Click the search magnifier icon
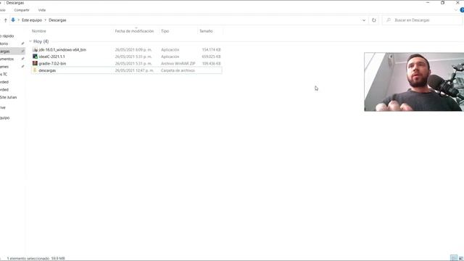The height and width of the screenshot is (261, 464). [389, 20]
